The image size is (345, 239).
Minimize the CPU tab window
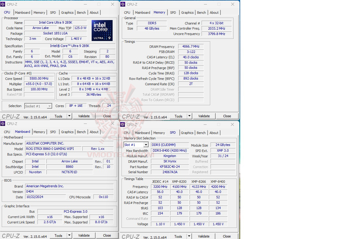pyautogui.click(x=85, y=4)
